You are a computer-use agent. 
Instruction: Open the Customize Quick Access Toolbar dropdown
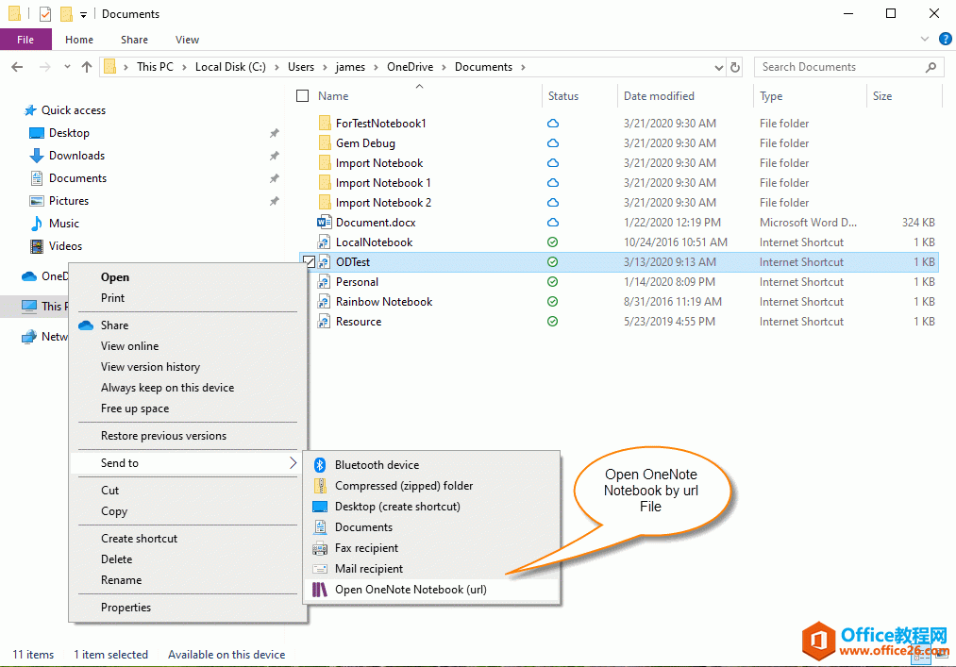pyautogui.click(x=84, y=14)
